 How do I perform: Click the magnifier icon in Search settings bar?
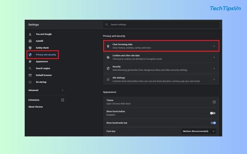point(107,25)
